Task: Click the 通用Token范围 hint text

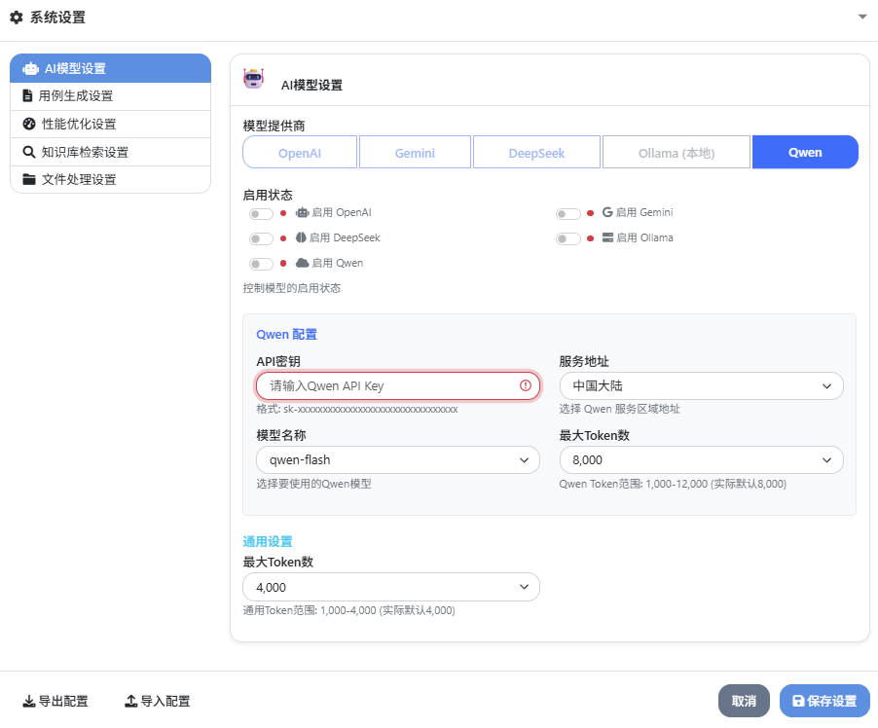Action: click(348, 610)
